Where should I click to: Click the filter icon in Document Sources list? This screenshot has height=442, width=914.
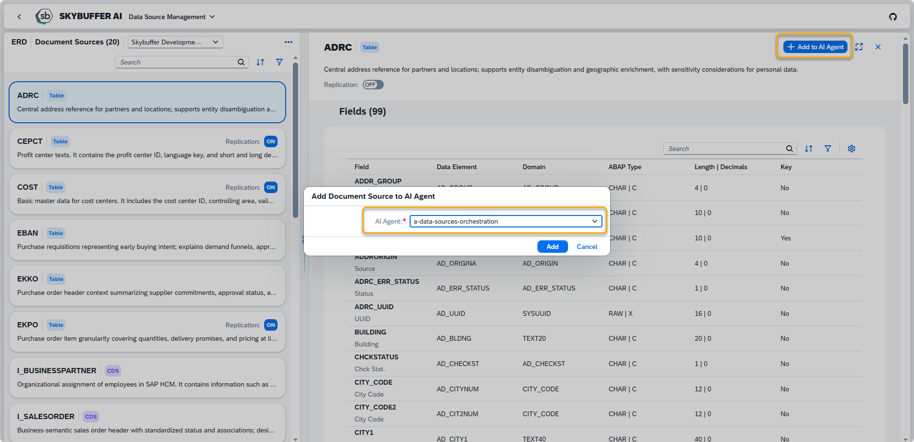pyautogui.click(x=279, y=62)
